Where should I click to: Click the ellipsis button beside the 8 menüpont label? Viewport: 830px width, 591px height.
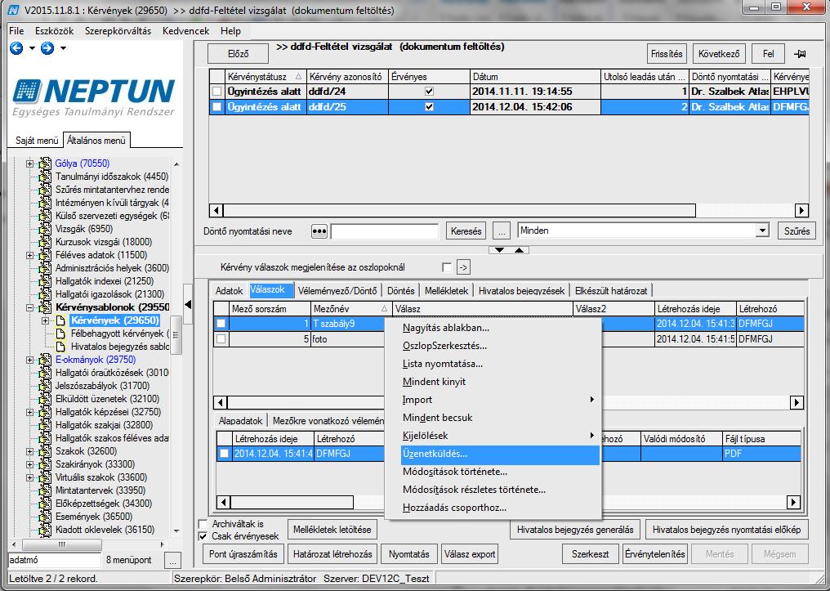tap(172, 560)
